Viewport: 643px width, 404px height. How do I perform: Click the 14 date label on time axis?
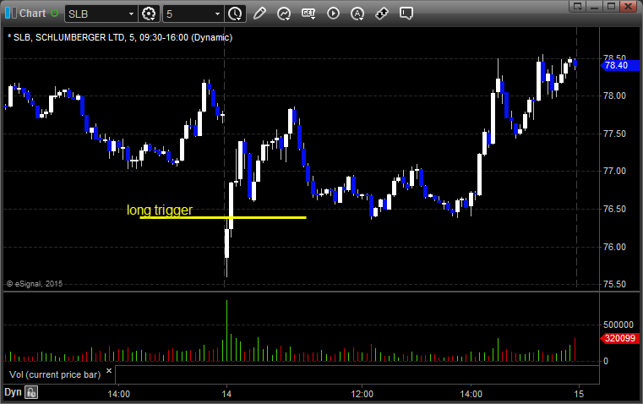click(226, 394)
